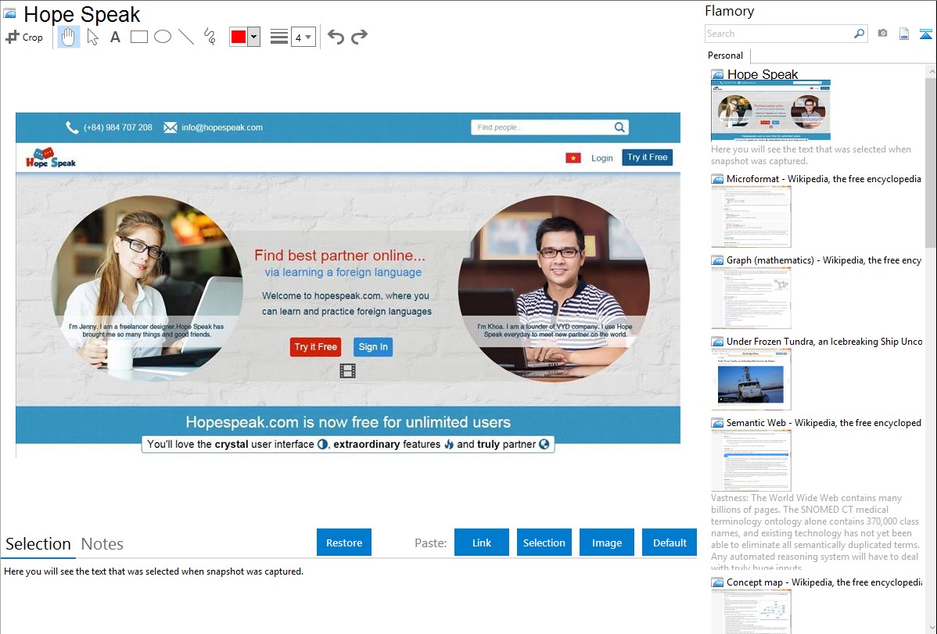Viewport: 937px width, 634px height.
Task: Click the Paste Selection button
Action: click(544, 543)
